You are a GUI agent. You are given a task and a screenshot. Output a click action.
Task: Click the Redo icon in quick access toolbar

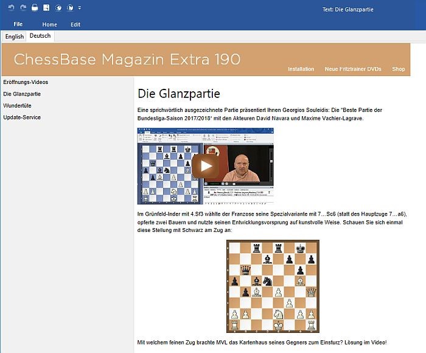(x=23, y=8)
